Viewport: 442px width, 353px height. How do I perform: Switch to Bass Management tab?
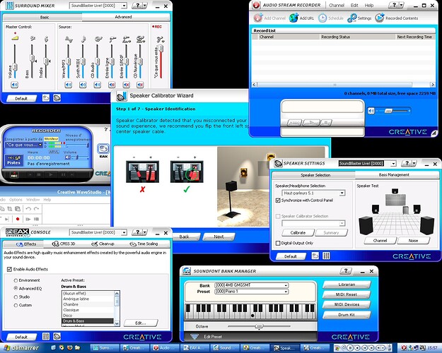392,174
